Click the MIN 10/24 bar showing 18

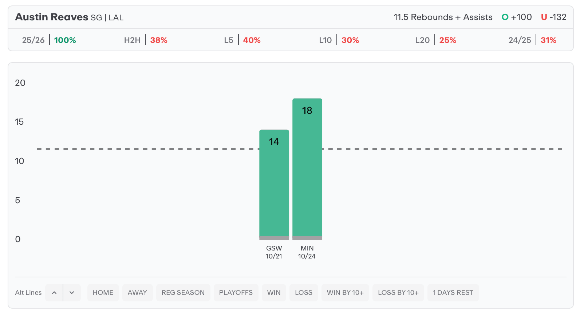point(307,168)
